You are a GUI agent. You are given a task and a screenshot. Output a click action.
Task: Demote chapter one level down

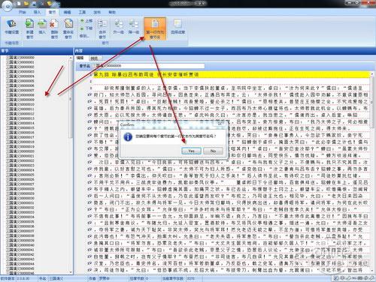[134, 27]
